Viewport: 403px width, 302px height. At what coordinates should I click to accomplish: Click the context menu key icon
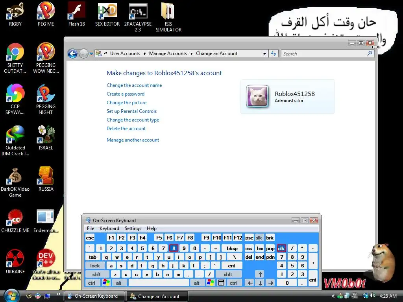(x=221, y=283)
